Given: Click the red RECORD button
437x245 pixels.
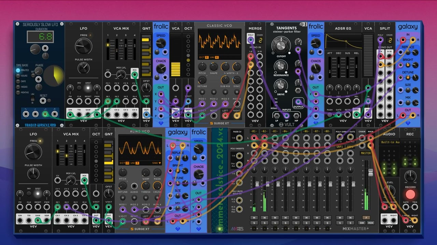Looking at the screenshot, I should pyautogui.click(x=410, y=194).
